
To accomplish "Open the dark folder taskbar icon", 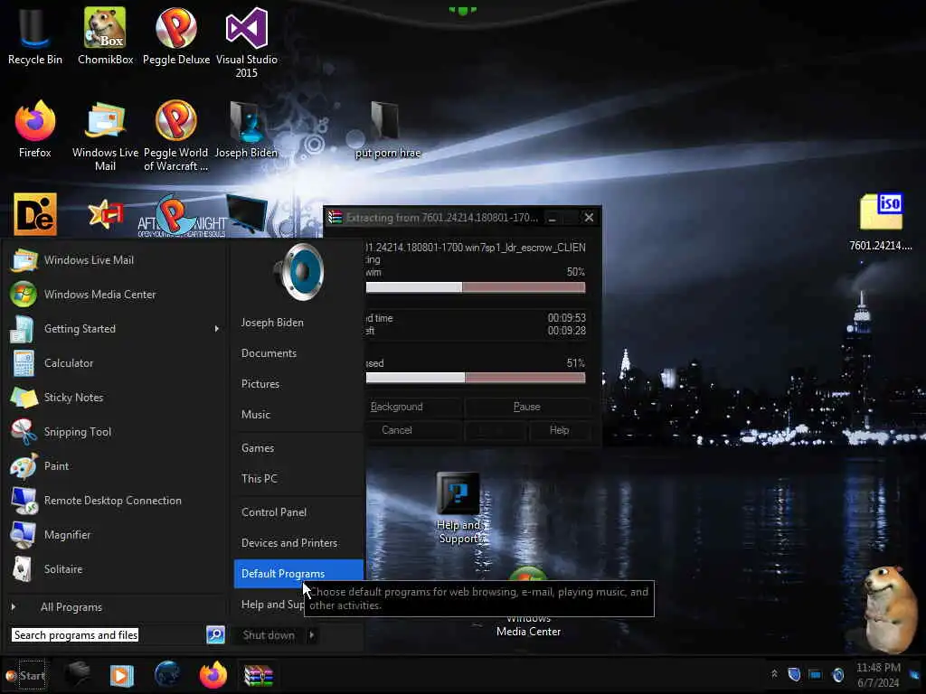I will pyautogui.click(x=77, y=674).
